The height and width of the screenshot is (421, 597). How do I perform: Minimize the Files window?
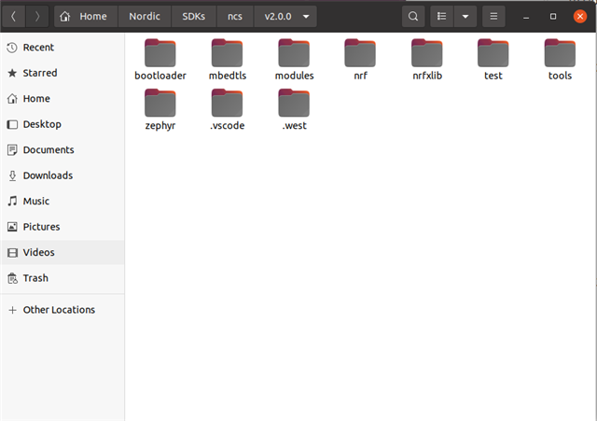coord(526,17)
